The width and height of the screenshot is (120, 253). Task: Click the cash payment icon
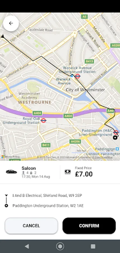68,172
